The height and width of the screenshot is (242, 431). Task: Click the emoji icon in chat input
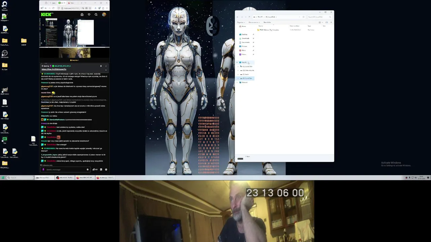tap(88, 169)
